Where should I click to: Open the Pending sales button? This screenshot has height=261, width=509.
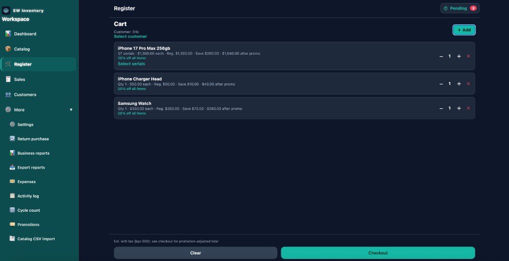coord(460,8)
